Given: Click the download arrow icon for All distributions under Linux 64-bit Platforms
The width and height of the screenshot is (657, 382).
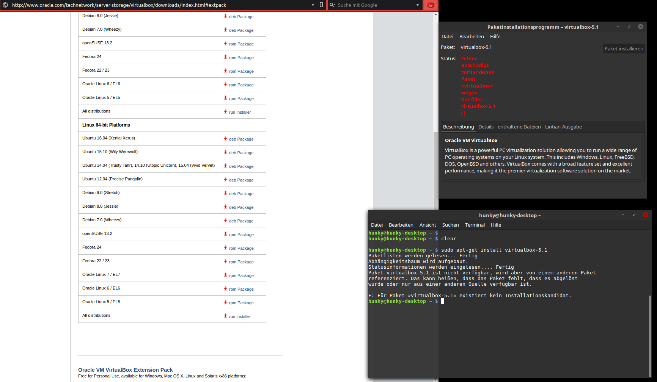Looking at the screenshot, I should point(225,316).
